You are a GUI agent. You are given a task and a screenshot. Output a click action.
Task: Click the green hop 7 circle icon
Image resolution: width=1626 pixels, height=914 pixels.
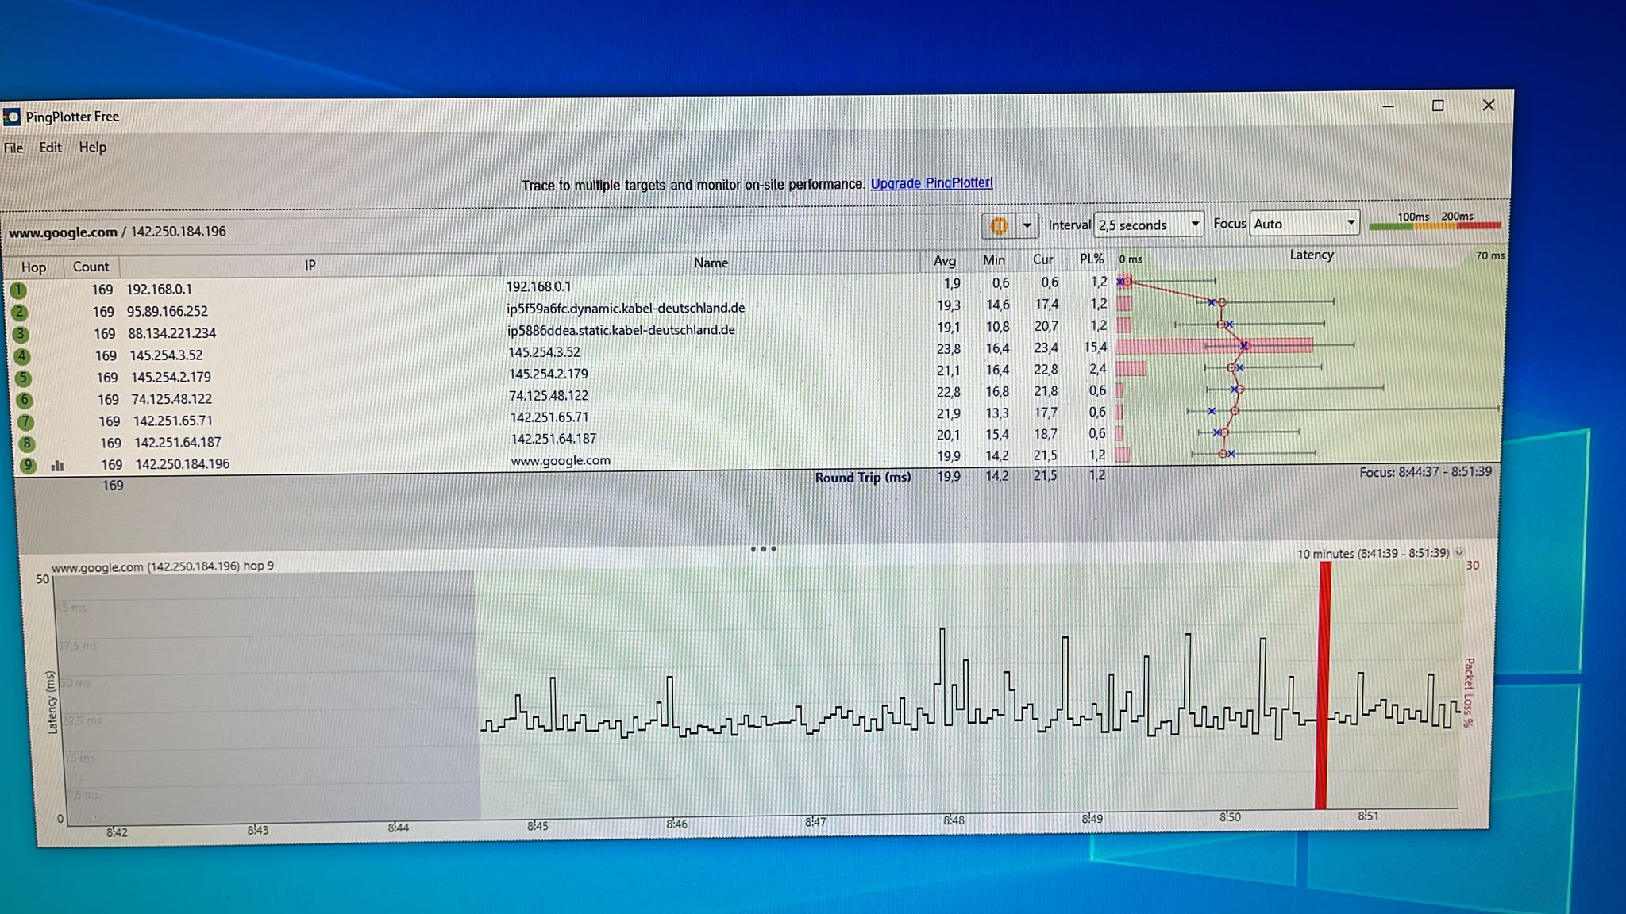click(25, 422)
